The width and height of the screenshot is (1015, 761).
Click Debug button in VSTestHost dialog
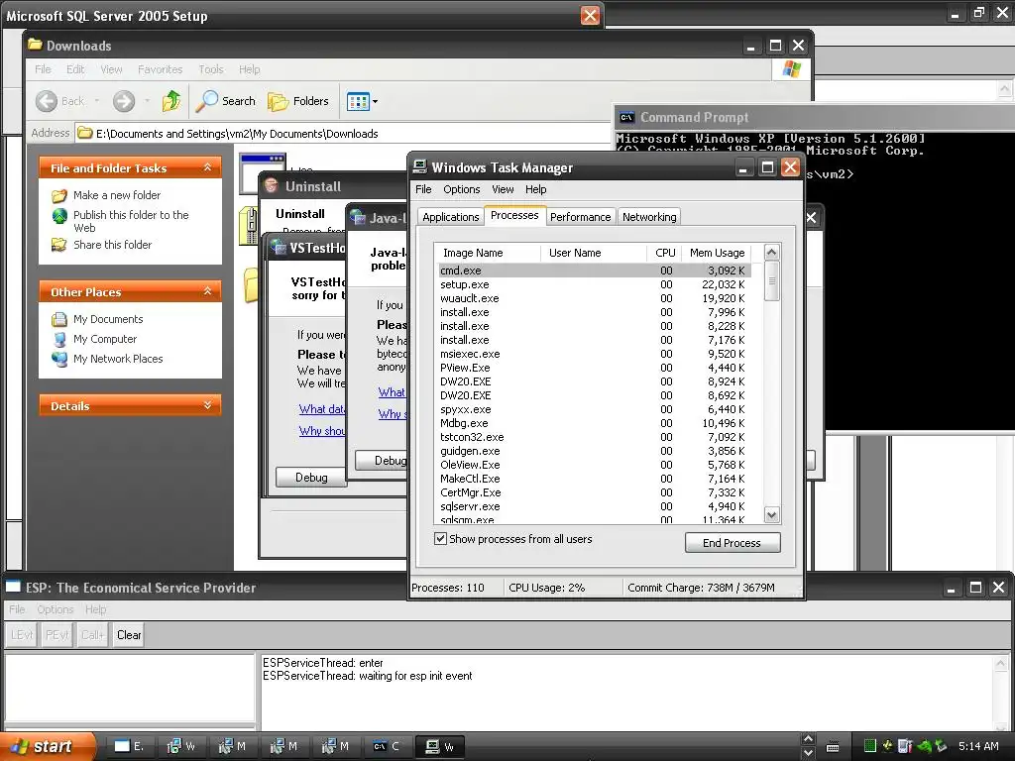coord(310,477)
